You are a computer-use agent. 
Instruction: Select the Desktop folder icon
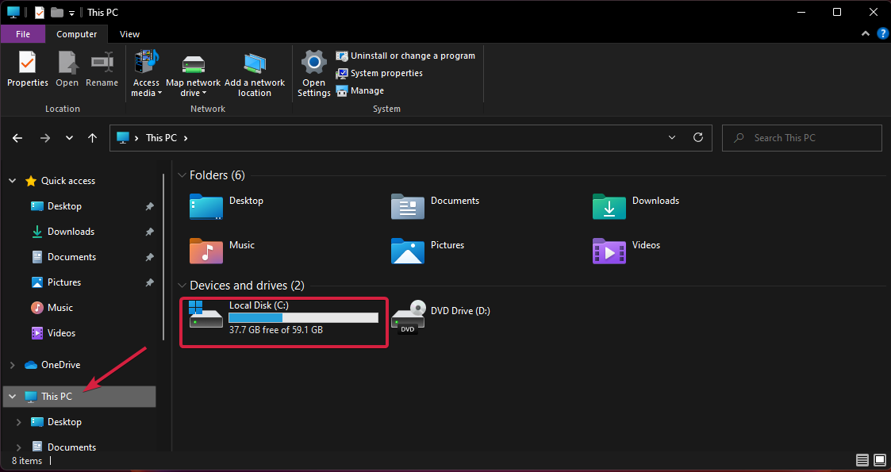point(205,207)
